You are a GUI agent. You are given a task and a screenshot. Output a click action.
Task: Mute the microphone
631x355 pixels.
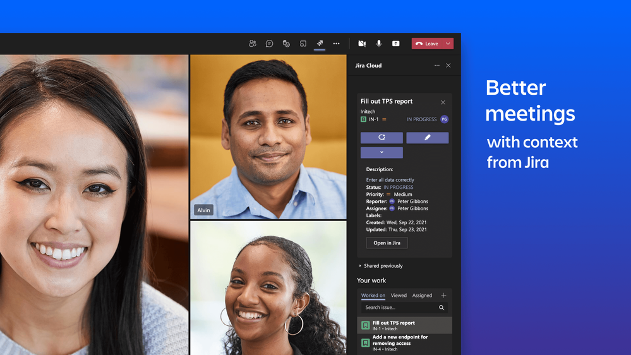pos(379,44)
